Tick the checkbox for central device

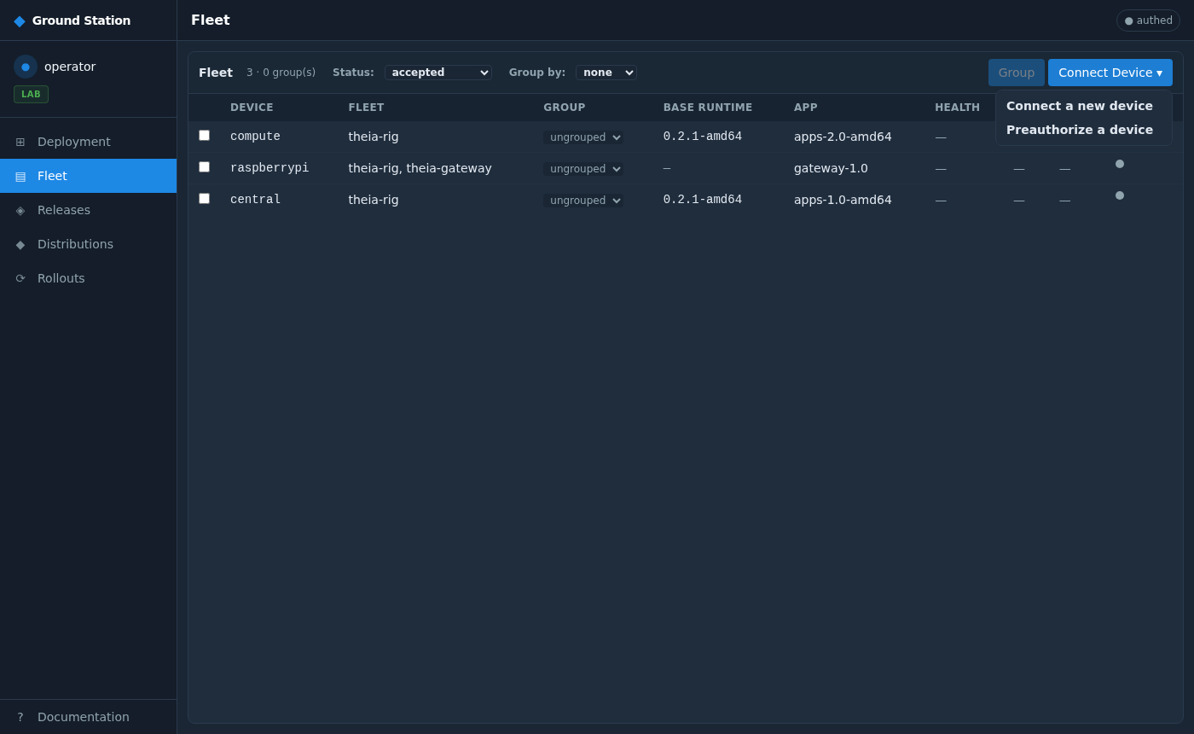coord(204,198)
